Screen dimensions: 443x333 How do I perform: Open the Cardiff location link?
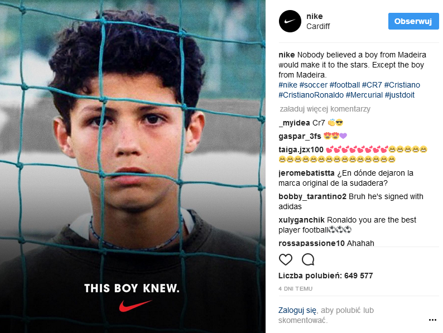click(x=318, y=26)
